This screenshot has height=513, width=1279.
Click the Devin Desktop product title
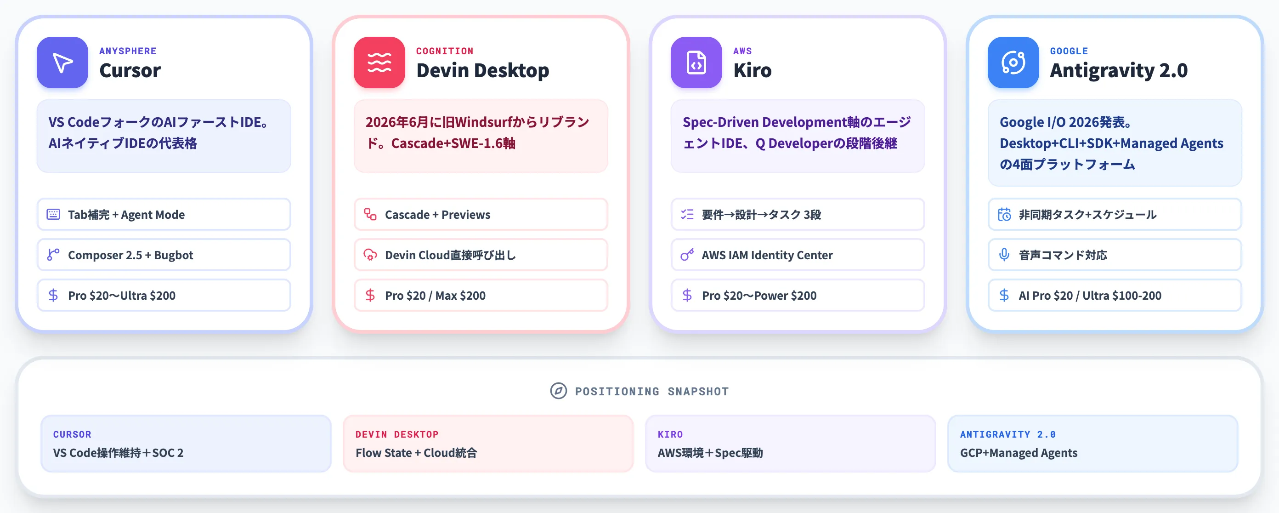click(482, 70)
